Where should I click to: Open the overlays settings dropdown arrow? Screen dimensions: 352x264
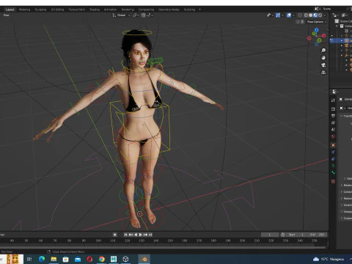tap(293, 15)
